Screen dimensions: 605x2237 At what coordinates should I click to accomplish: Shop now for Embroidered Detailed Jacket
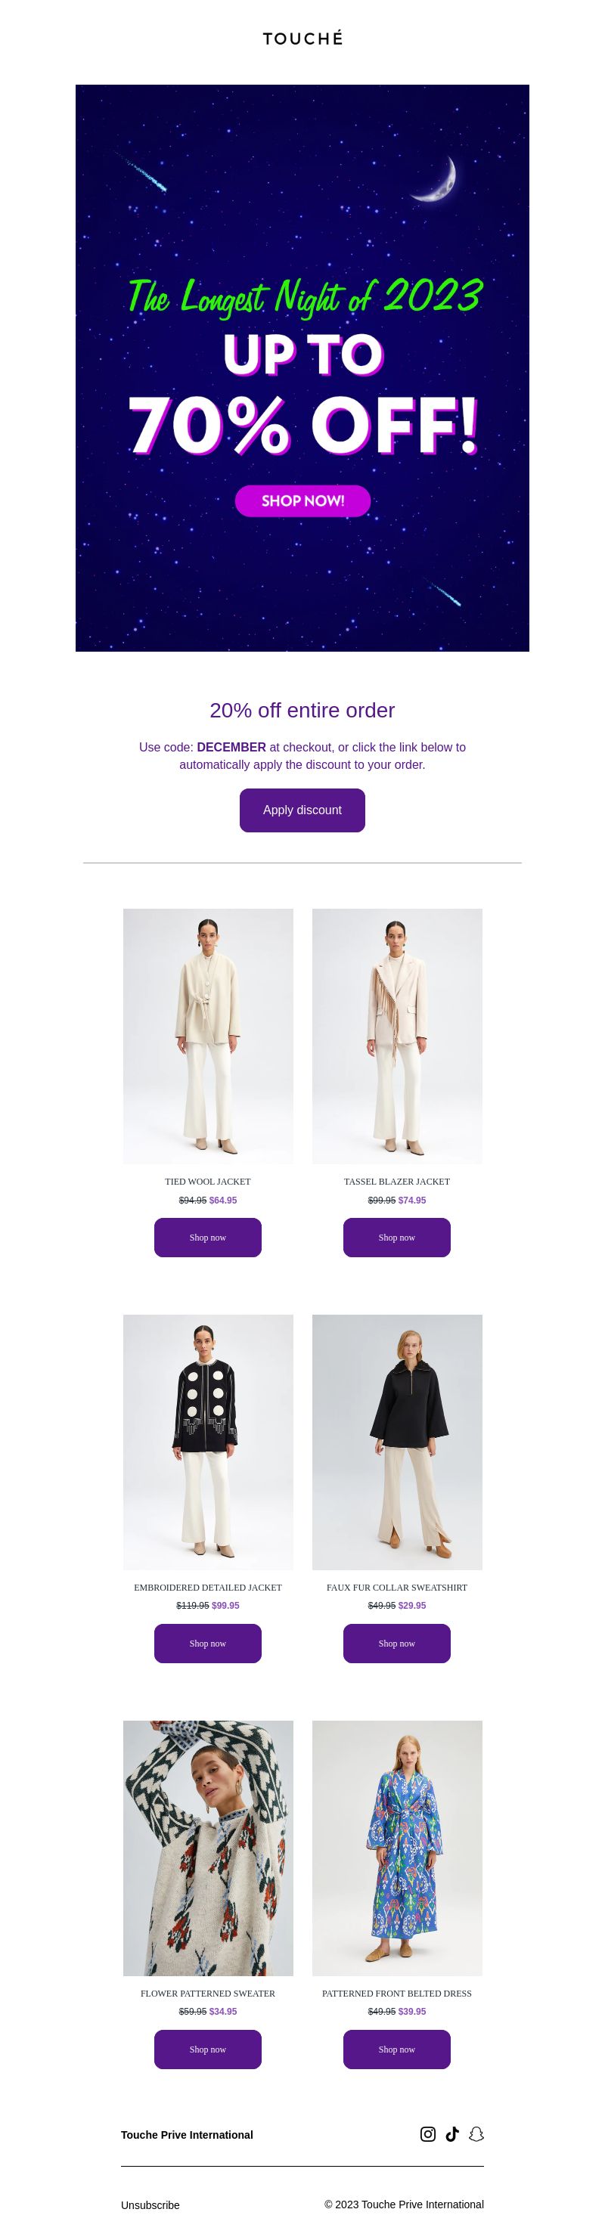[208, 1643]
